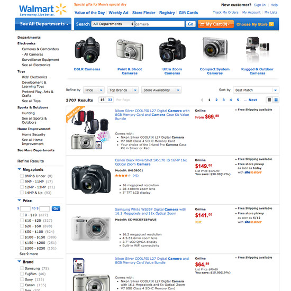Open the Weekly Ad tab
291x291 pixels.
click(x=119, y=13)
